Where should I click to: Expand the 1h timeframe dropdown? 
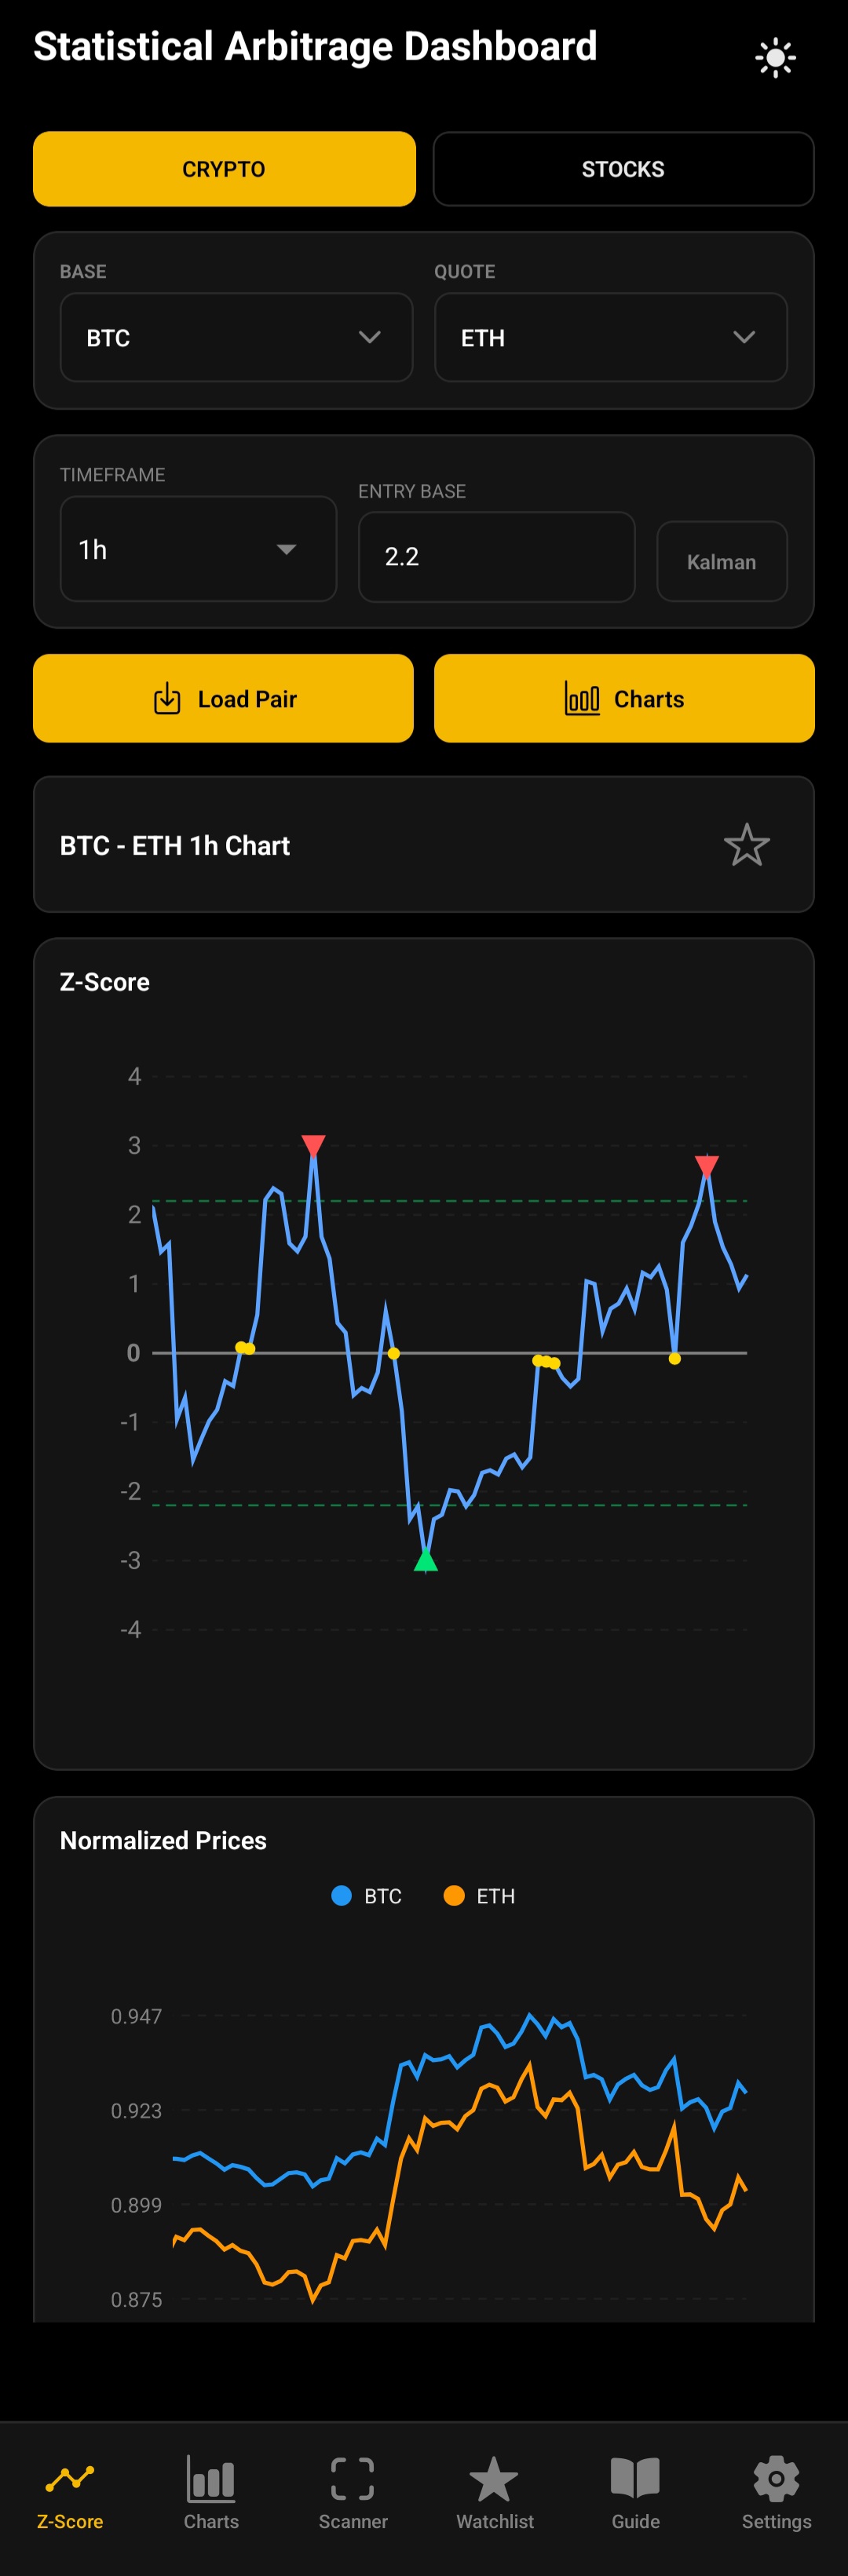click(198, 549)
